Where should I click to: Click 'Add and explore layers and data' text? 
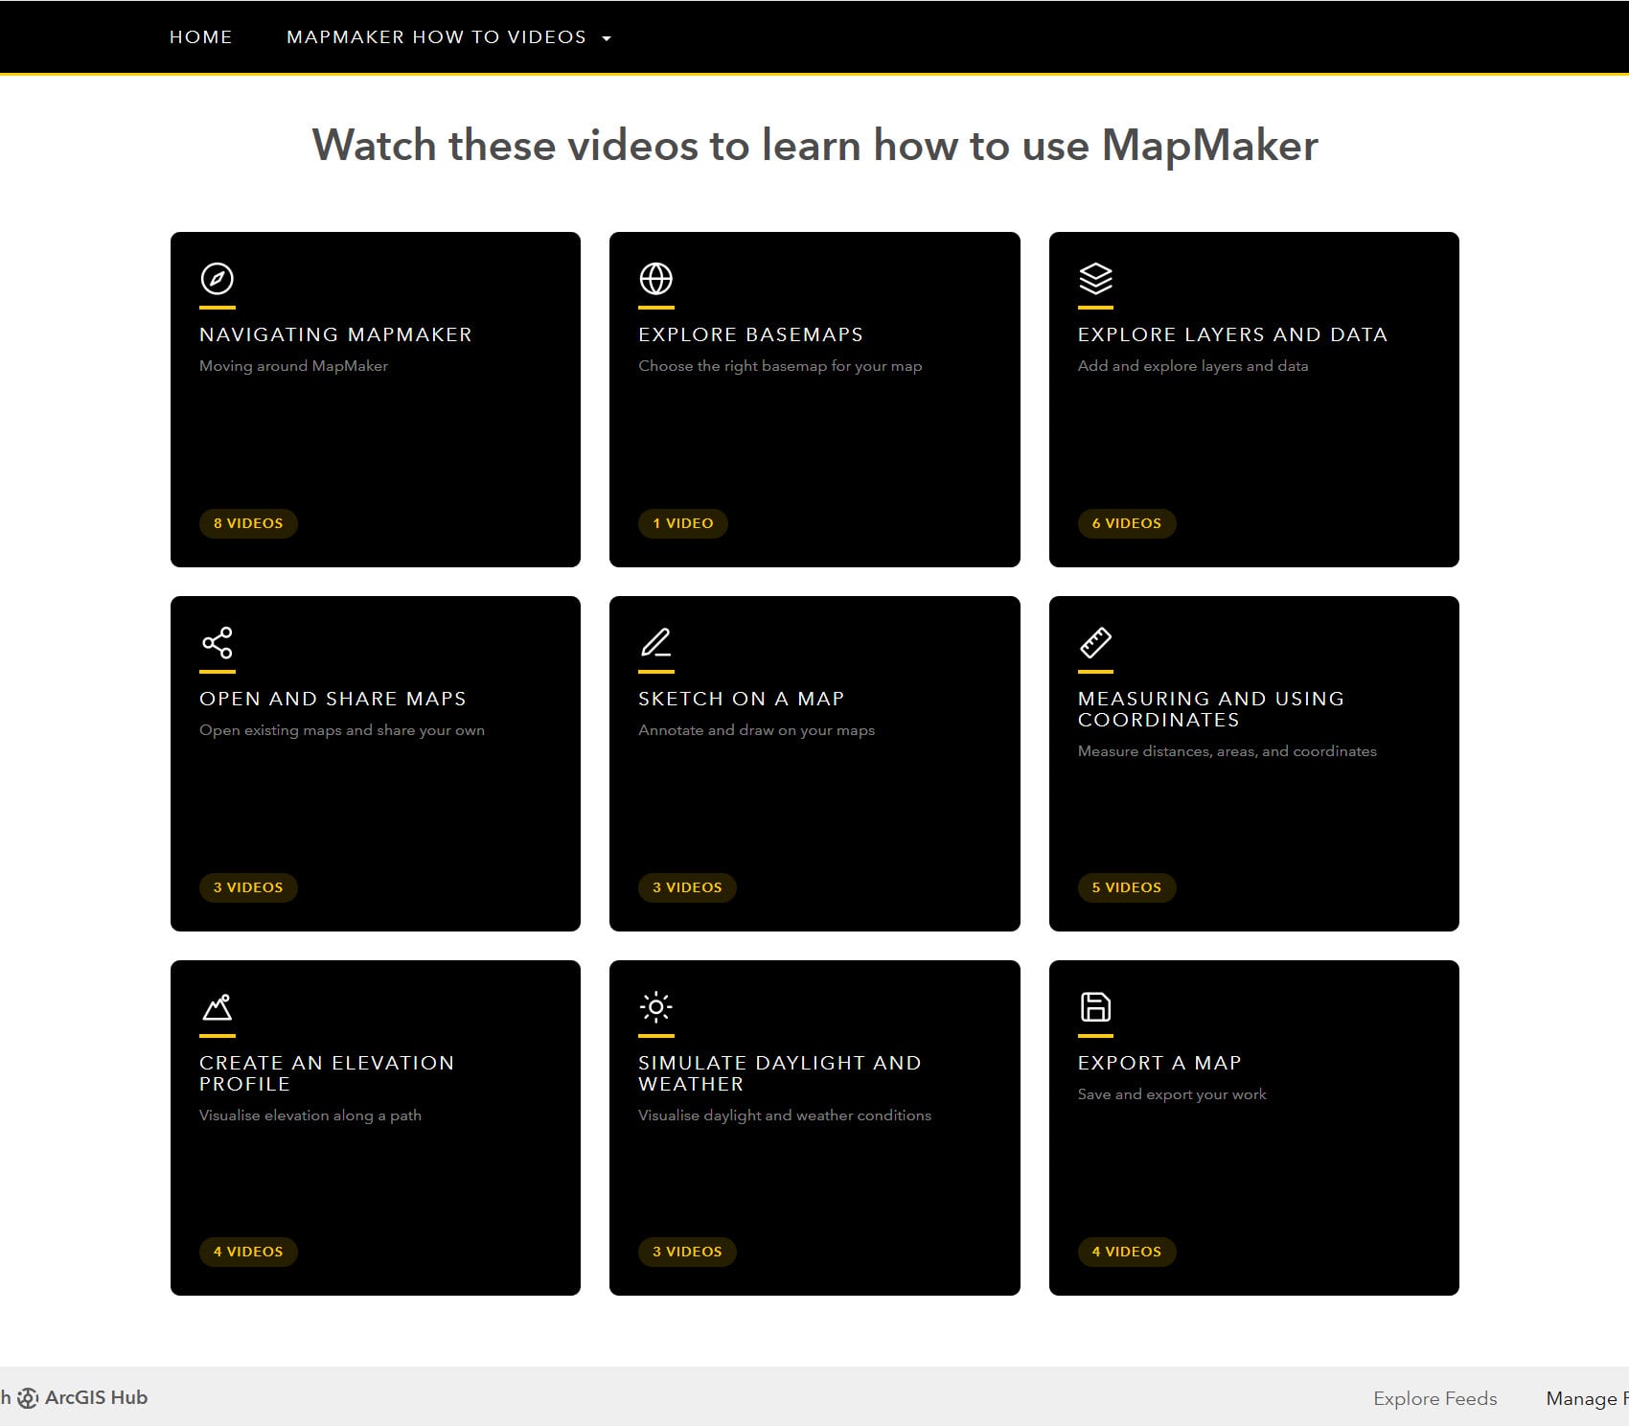1193,366
